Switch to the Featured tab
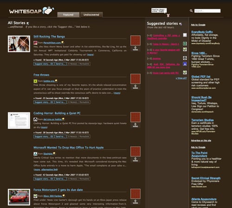The width and height of the screenshot is (232, 208). (68, 15)
